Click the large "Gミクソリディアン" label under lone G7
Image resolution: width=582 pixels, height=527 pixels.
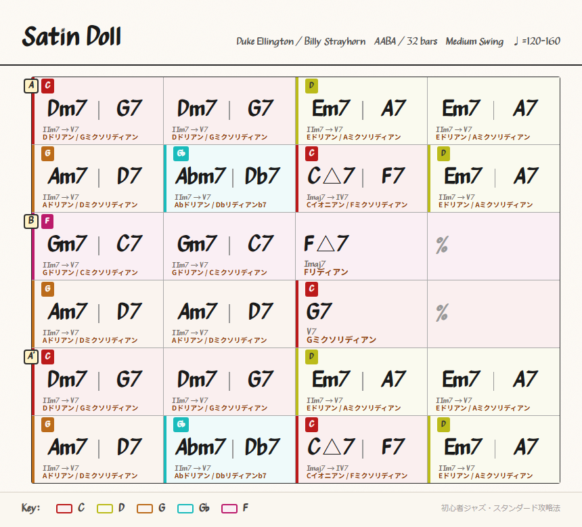coord(341,340)
